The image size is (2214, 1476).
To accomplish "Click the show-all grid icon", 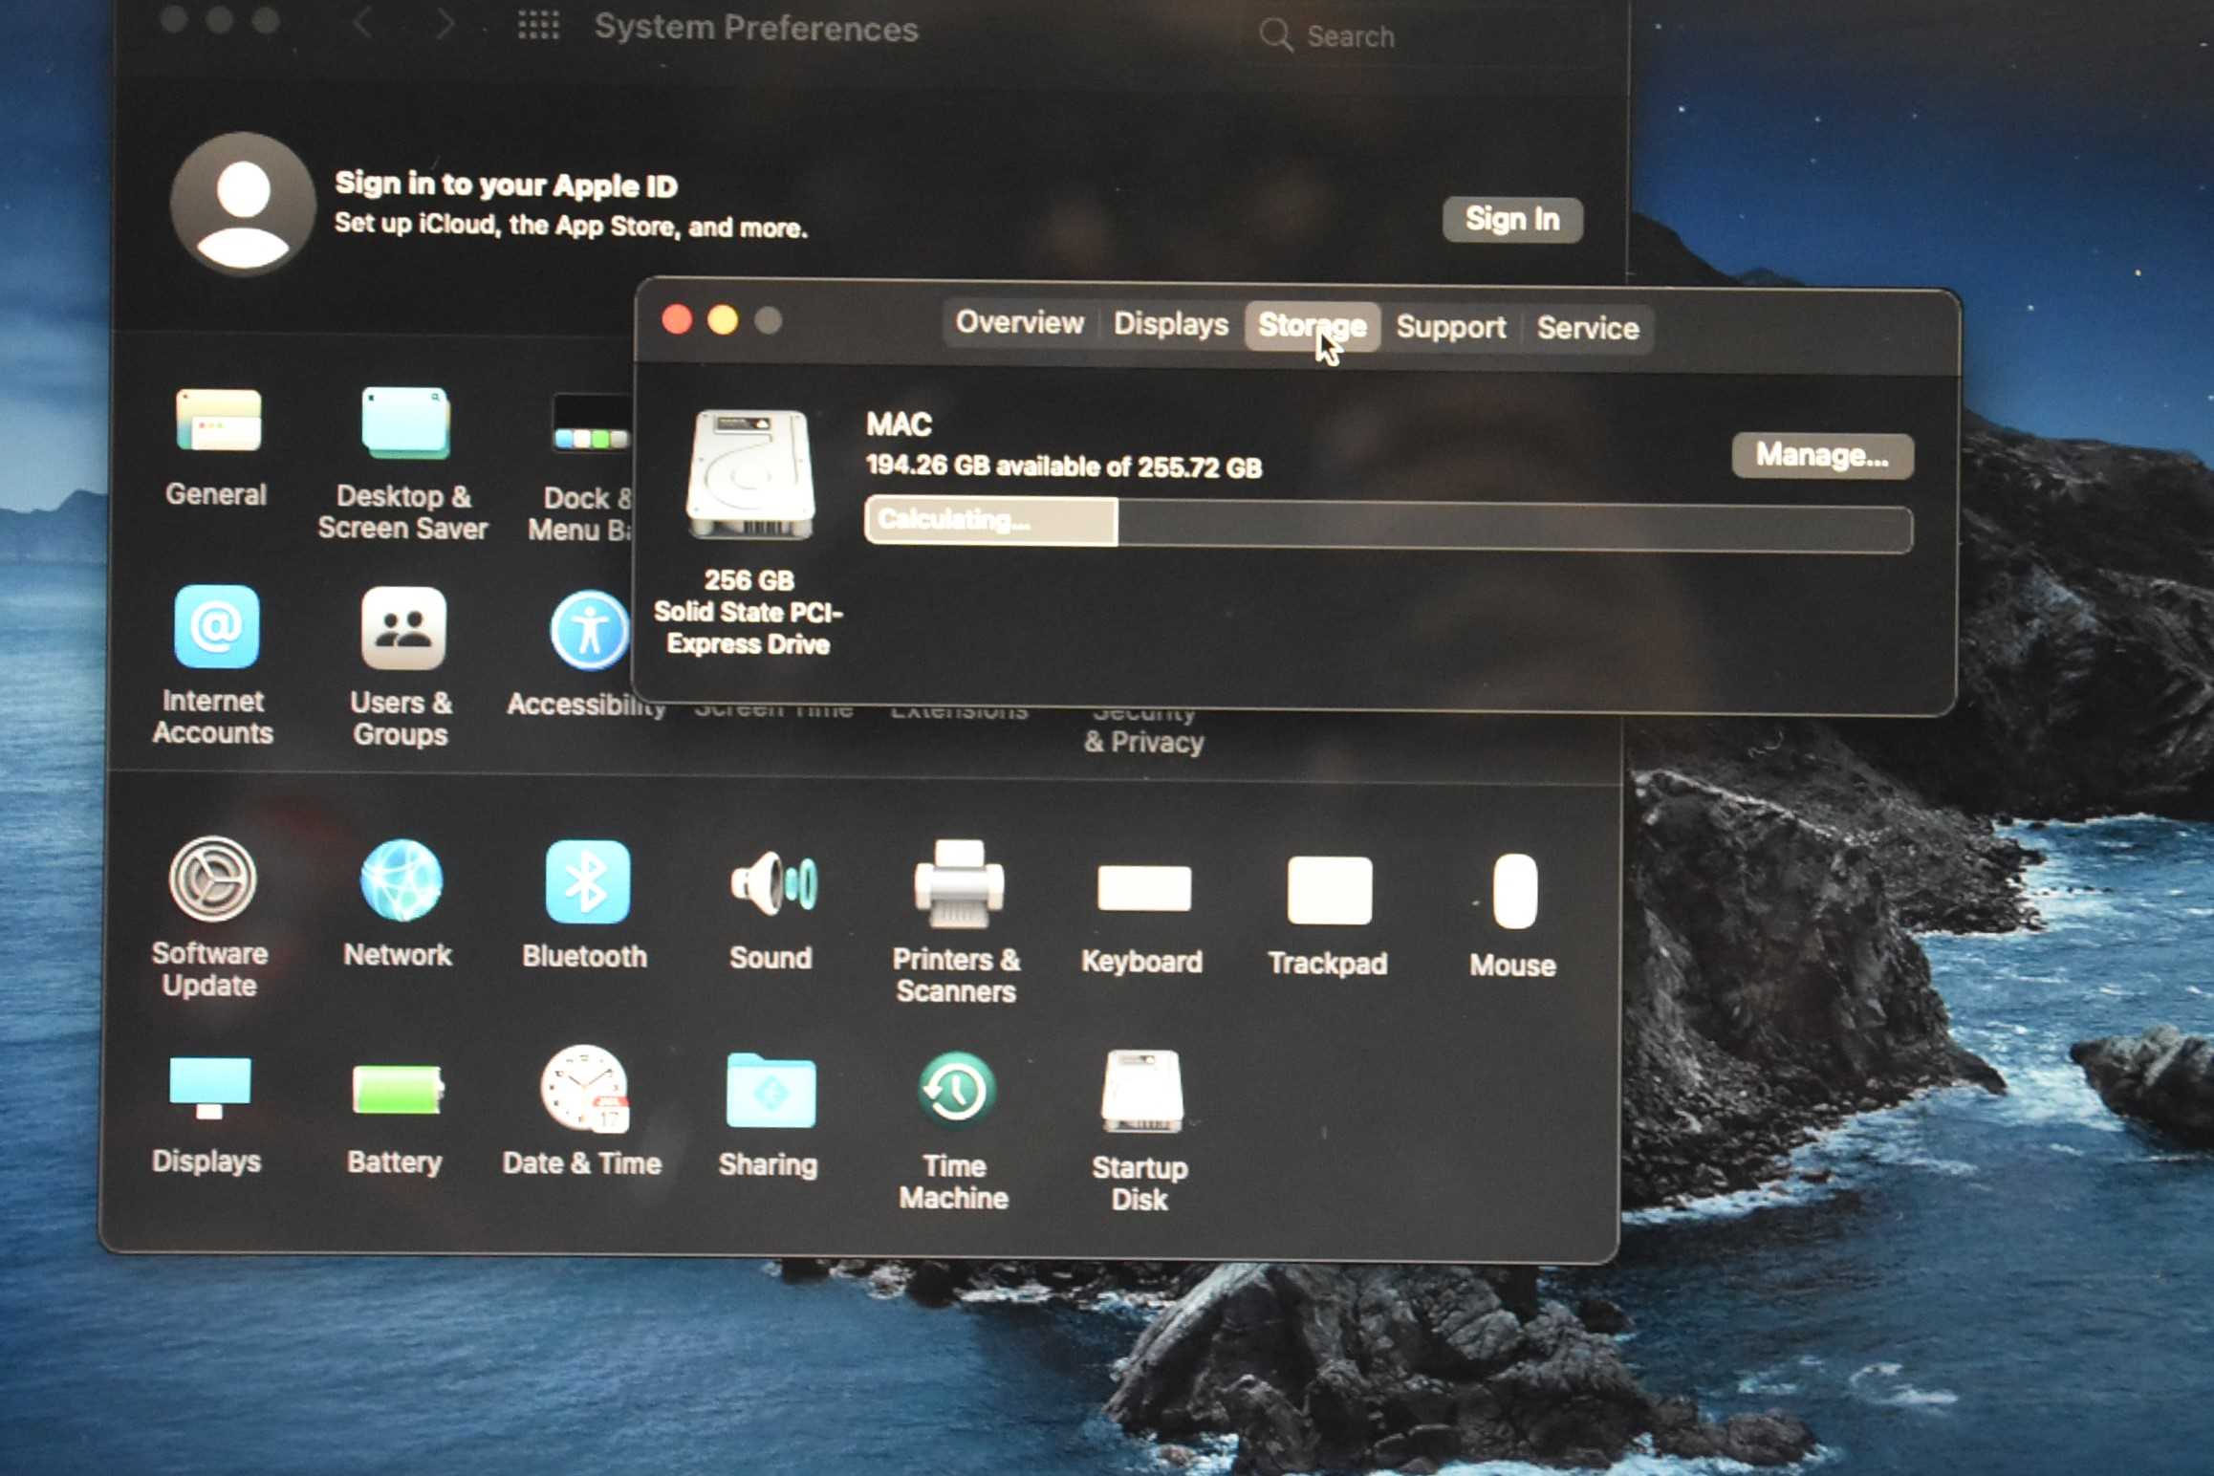I will point(538,26).
